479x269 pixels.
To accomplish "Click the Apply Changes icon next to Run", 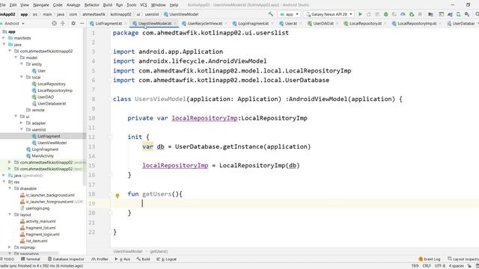I will 369,14.
